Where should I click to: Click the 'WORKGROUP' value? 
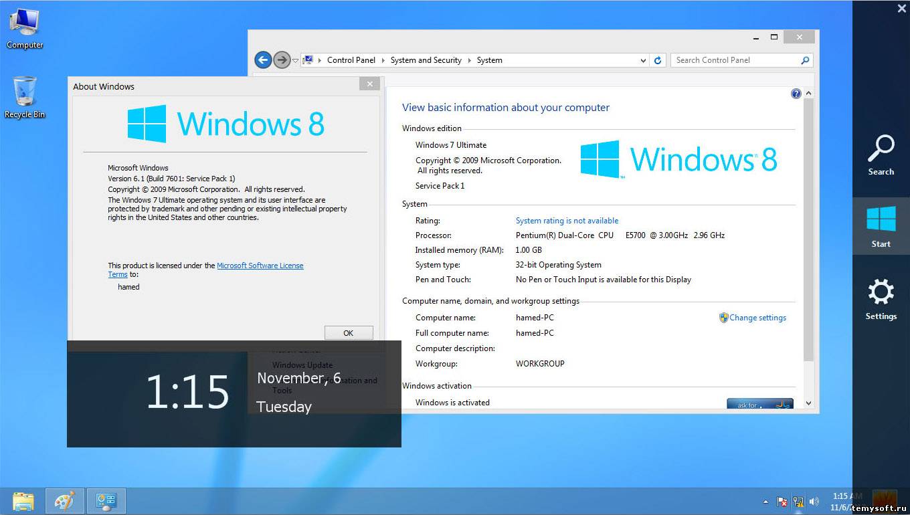[x=540, y=364]
